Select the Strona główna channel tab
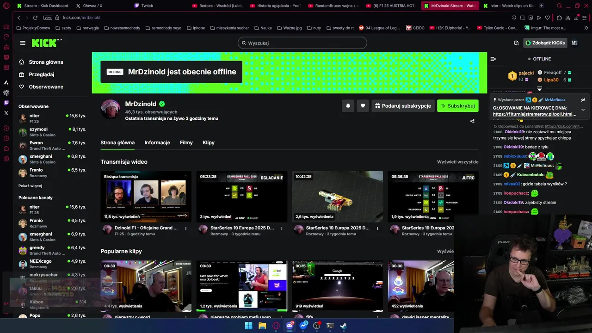 [x=117, y=142]
